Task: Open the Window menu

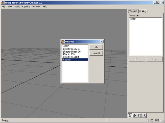Action: coord(36,7)
